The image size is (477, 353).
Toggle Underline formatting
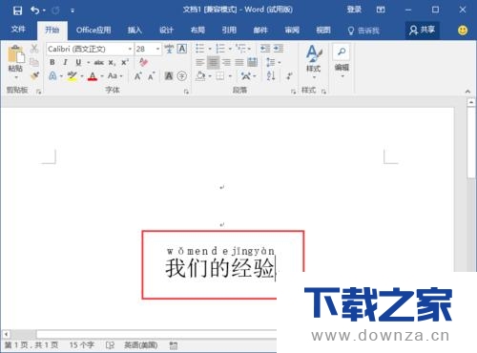coord(78,62)
